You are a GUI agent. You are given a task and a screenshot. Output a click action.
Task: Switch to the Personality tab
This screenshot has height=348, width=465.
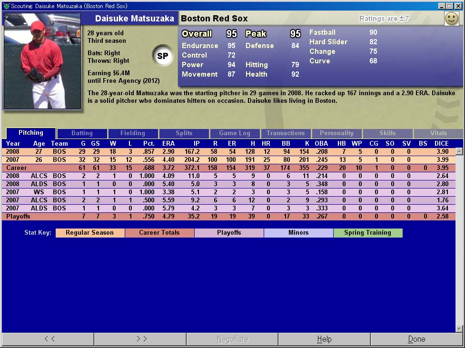coord(336,133)
